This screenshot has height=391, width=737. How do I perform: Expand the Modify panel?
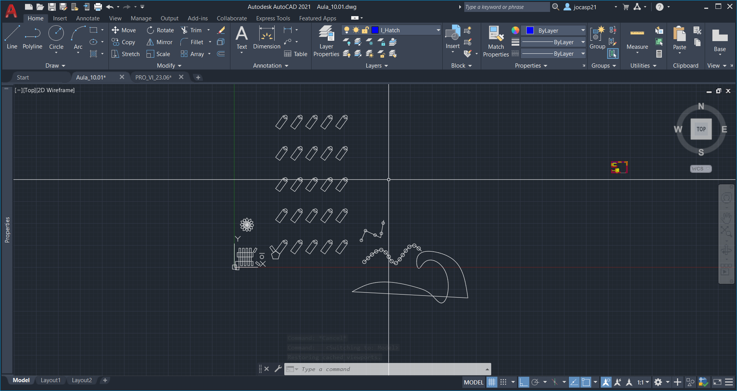[169, 66]
